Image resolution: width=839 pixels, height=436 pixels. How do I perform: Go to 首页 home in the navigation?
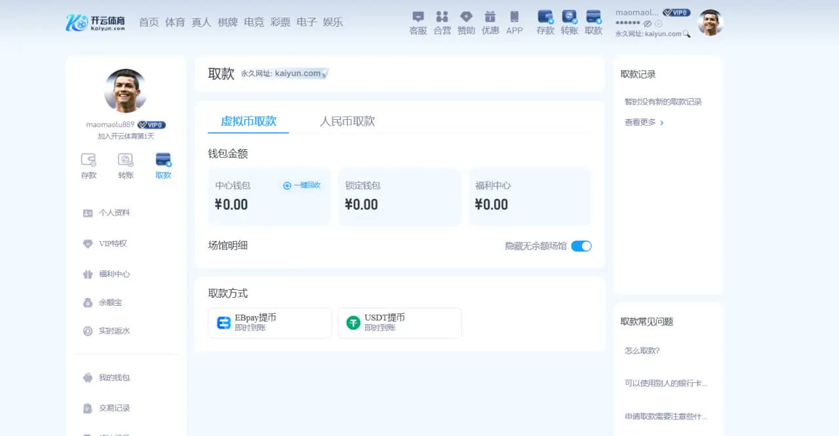(149, 22)
